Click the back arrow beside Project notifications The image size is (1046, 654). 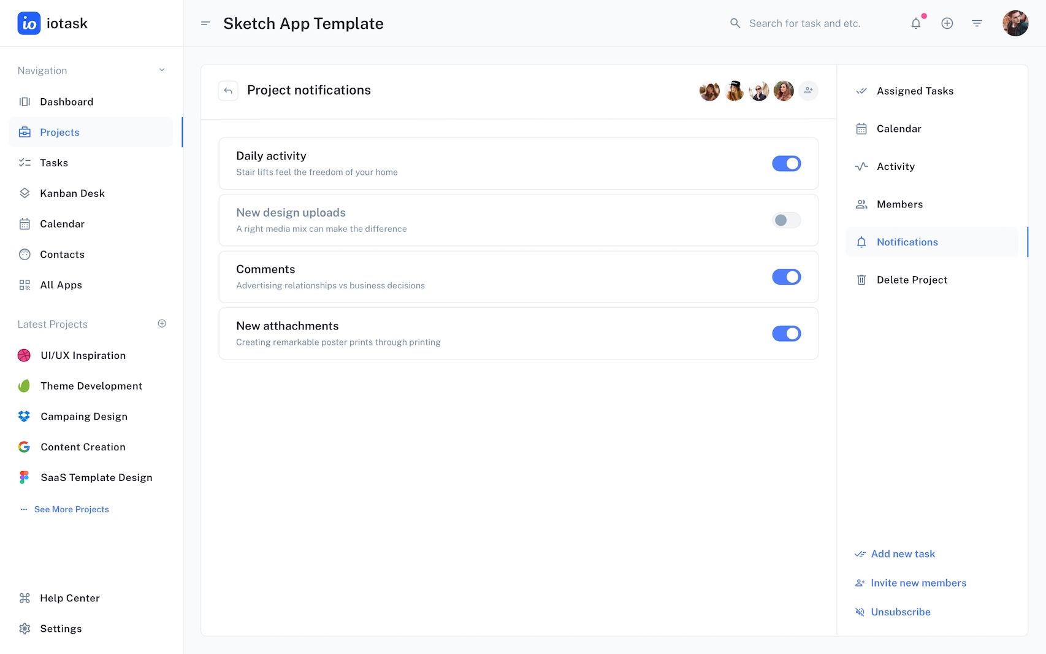(x=228, y=91)
